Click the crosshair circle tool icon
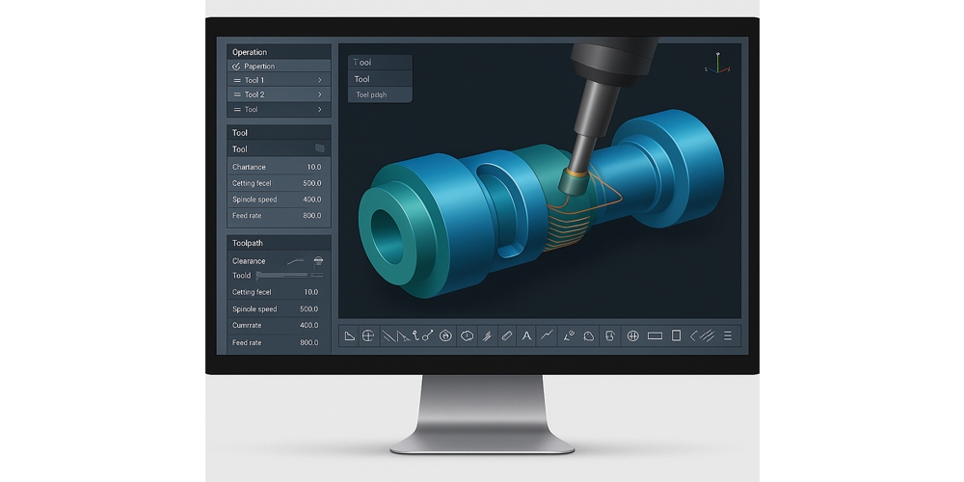The height and width of the screenshot is (482, 964). click(x=368, y=335)
